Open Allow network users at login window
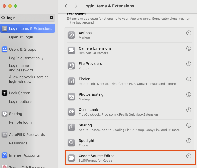Screen dimensions: 197x168 (28, 79)
